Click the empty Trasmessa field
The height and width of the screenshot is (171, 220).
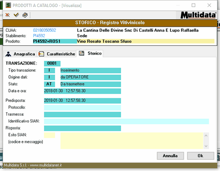[x=82, y=114]
